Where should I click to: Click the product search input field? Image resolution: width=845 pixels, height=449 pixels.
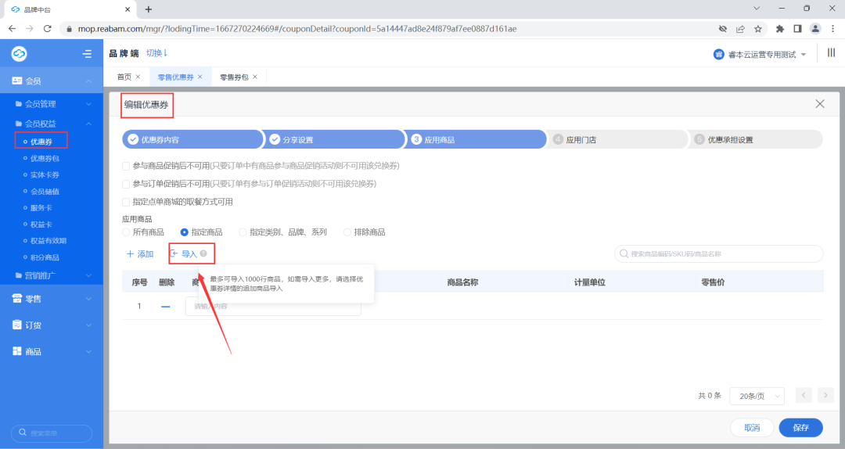(720, 253)
